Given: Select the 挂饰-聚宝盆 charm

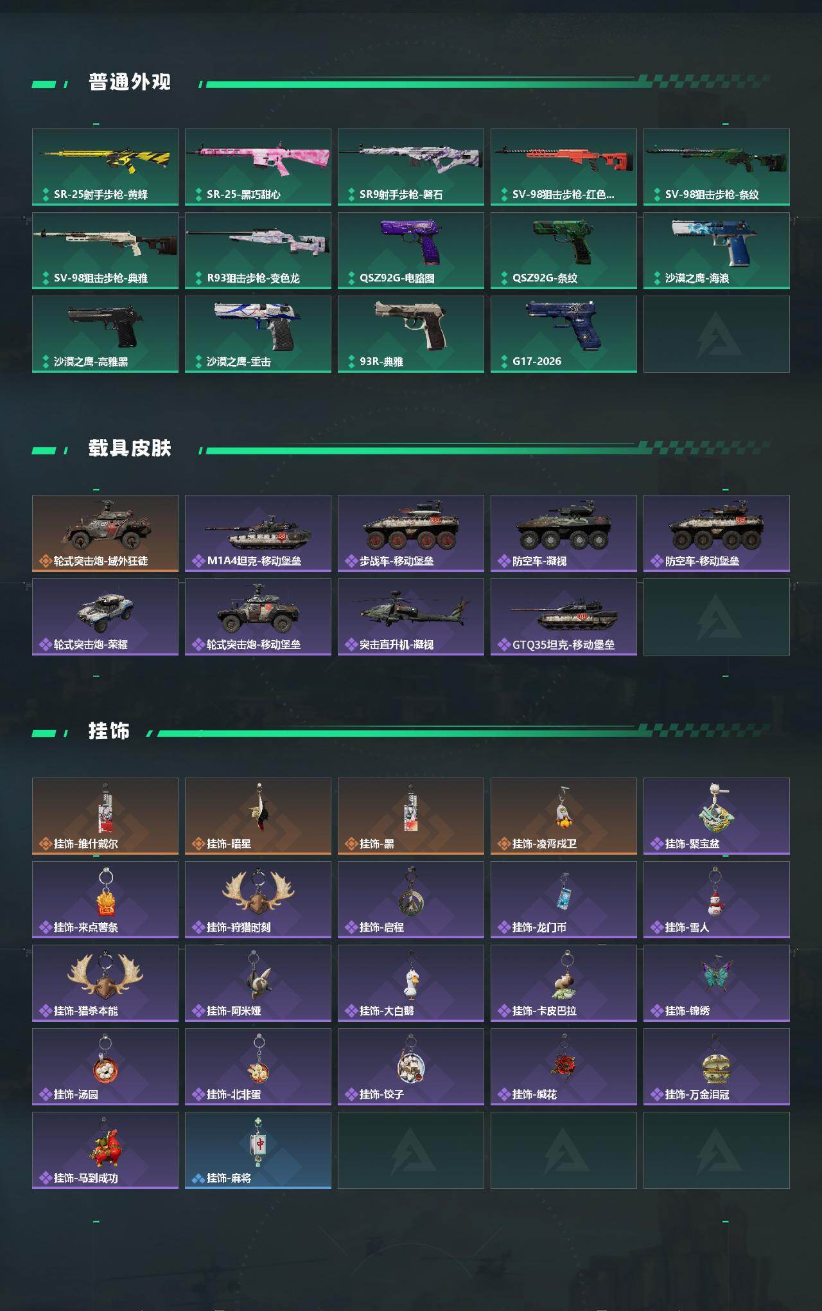Looking at the screenshot, I should [717, 816].
